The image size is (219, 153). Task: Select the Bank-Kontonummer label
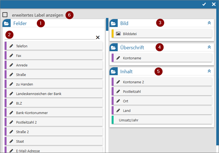(x=32, y=113)
